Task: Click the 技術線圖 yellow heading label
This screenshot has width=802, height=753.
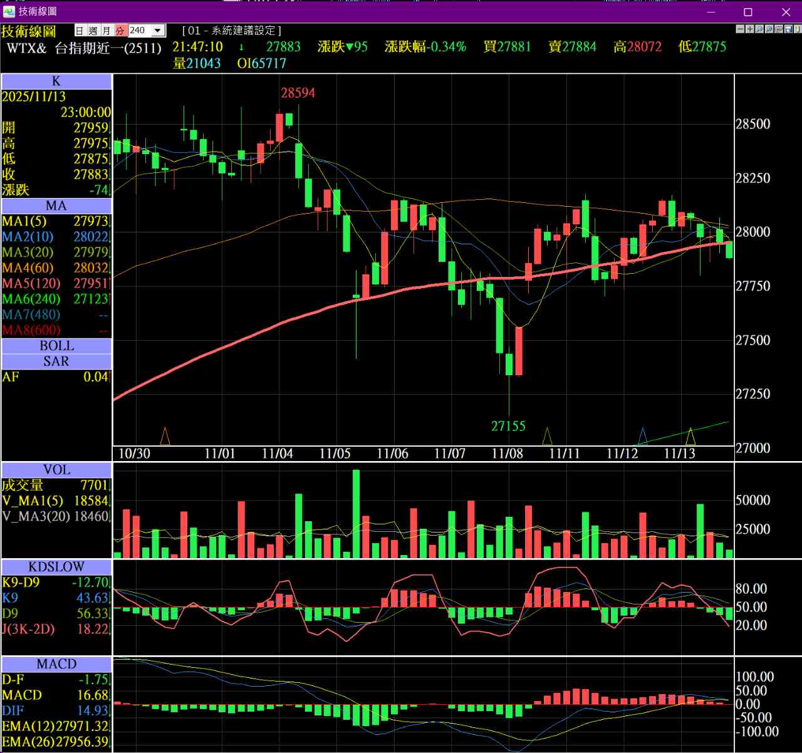Action: click(x=29, y=31)
